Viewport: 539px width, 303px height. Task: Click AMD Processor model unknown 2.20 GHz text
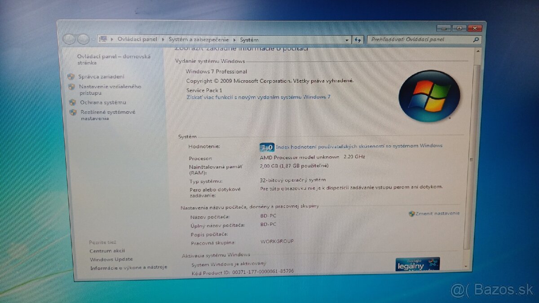tap(312, 157)
